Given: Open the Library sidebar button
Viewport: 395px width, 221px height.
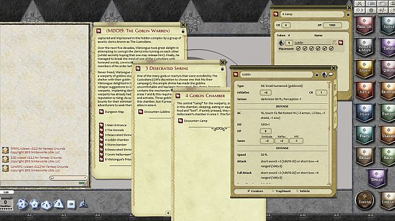Looking at the screenshot, I should click(x=388, y=200).
